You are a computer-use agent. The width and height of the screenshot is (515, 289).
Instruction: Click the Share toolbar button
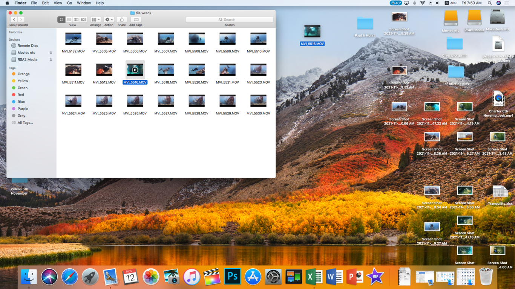pyautogui.click(x=121, y=20)
